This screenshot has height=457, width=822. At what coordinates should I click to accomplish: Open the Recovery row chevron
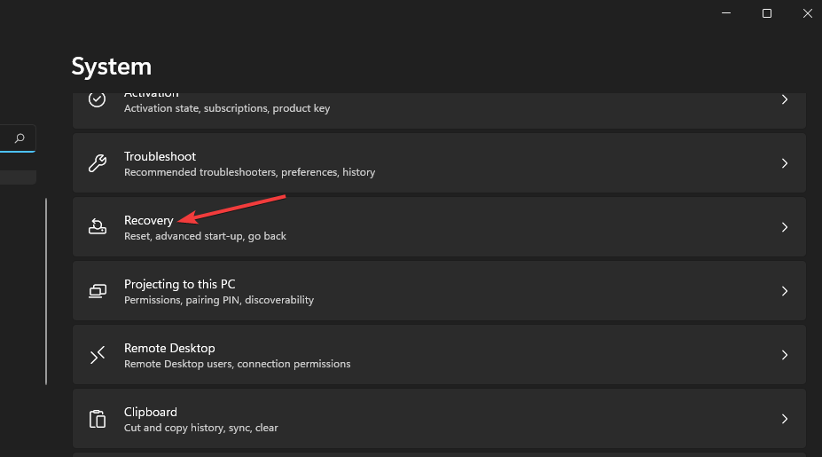click(x=784, y=227)
